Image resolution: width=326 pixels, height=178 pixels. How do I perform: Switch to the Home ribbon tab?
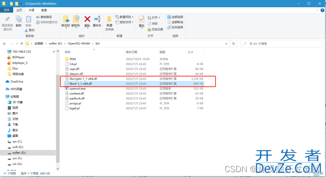(x=19, y=10)
